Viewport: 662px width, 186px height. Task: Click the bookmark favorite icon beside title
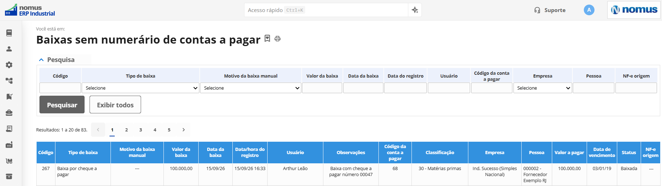(268, 38)
